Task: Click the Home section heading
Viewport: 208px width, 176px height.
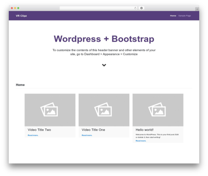Action: point(20,85)
